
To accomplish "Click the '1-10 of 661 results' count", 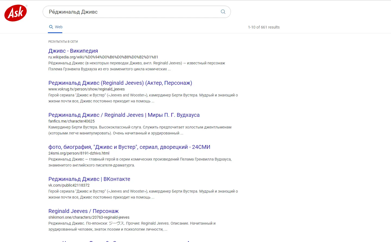I will (x=264, y=27).
